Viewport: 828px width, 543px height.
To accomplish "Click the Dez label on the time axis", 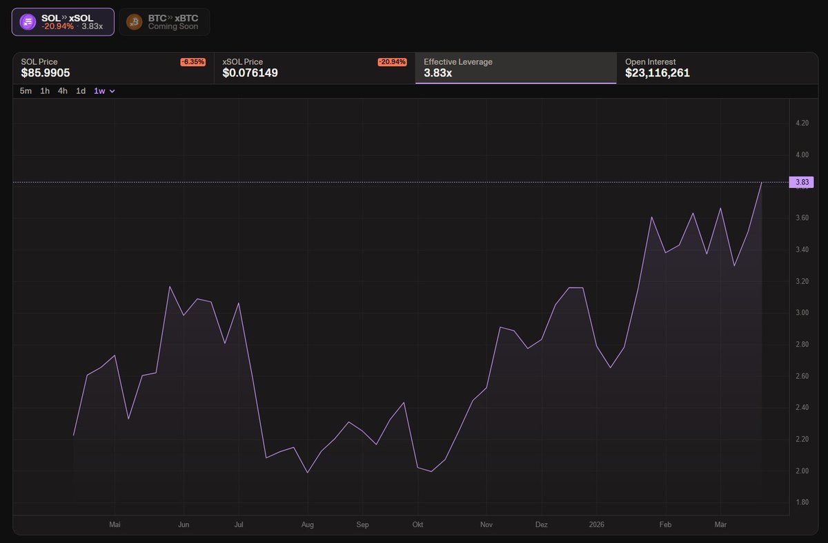I will pyautogui.click(x=542, y=524).
